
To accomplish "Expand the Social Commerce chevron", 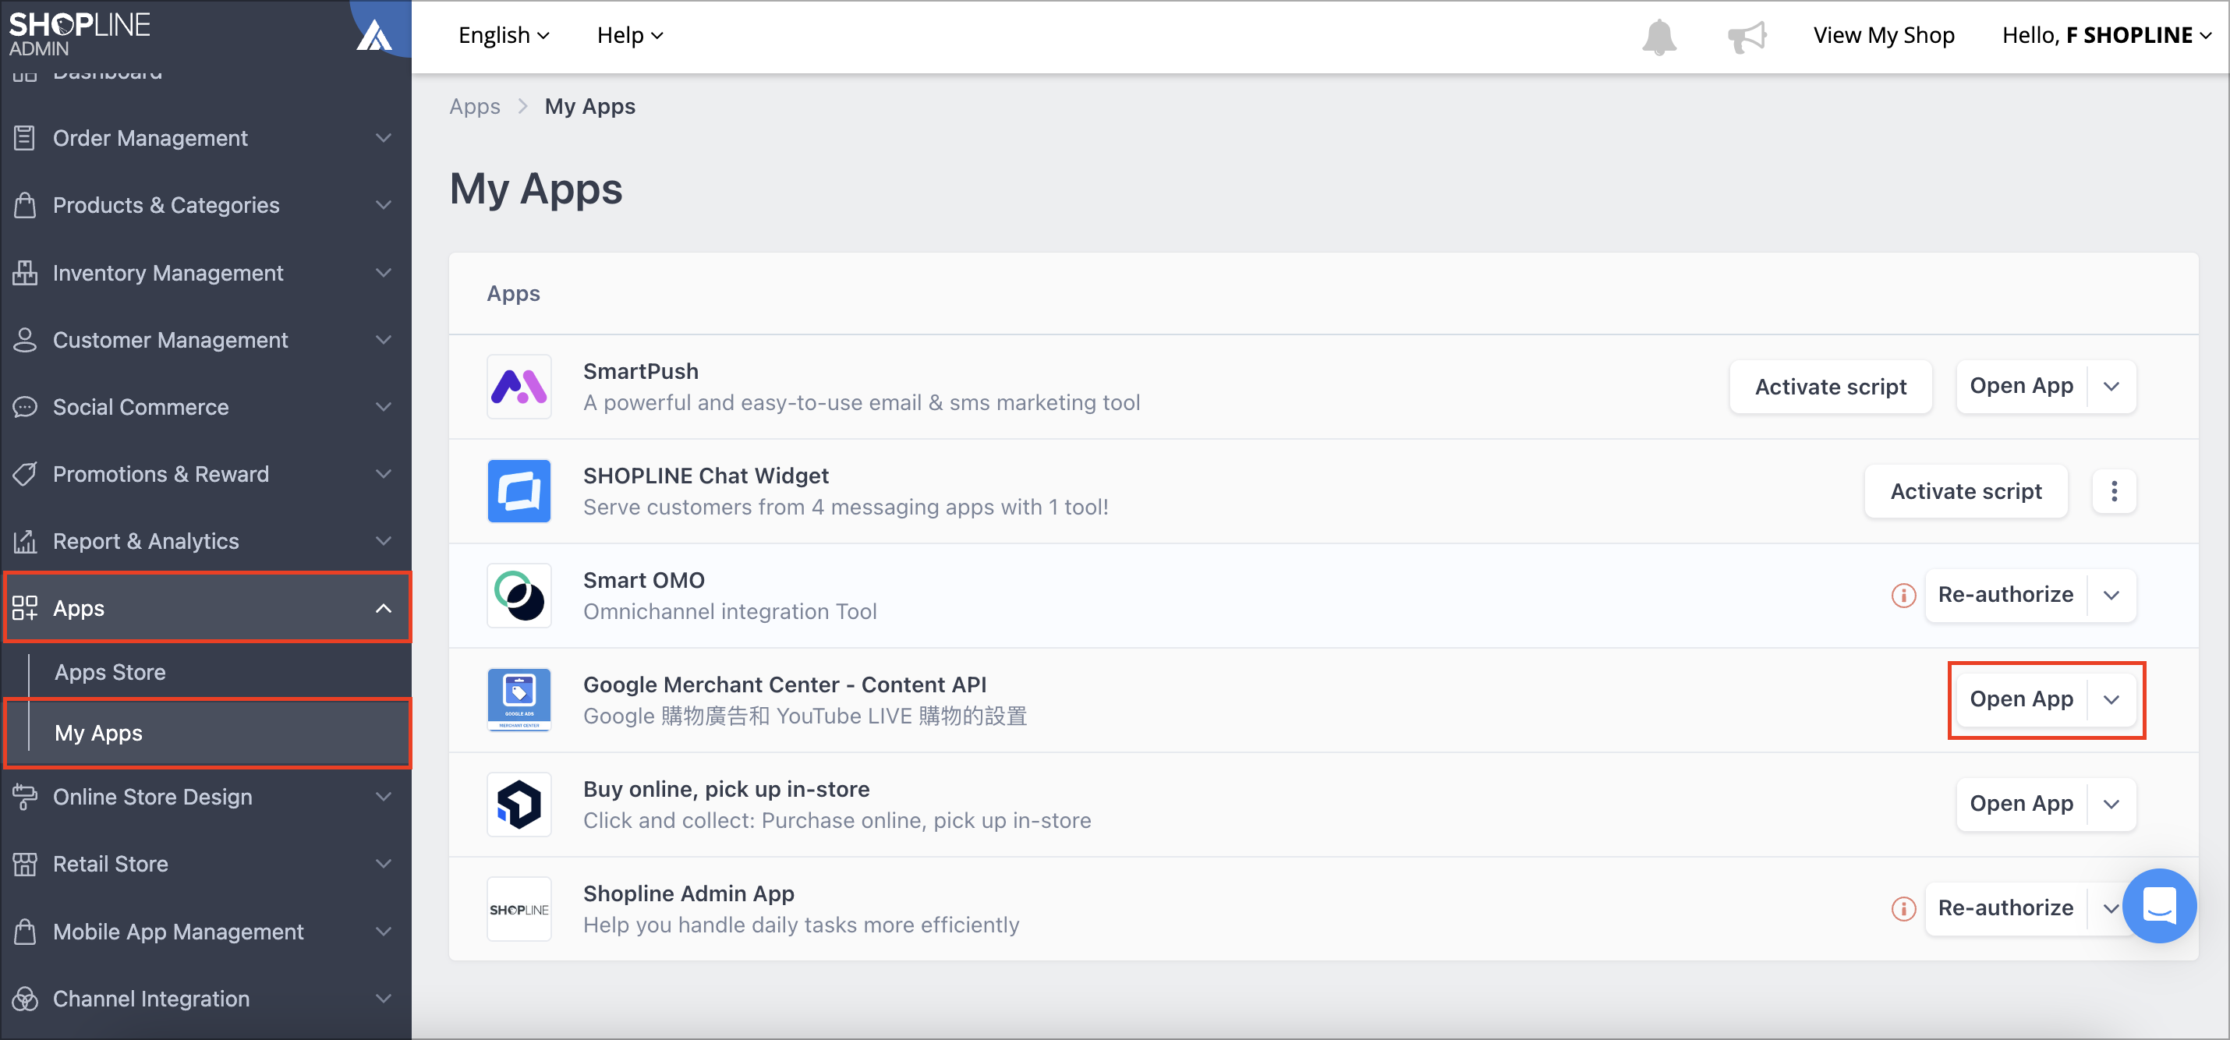I will click(x=384, y=407).
